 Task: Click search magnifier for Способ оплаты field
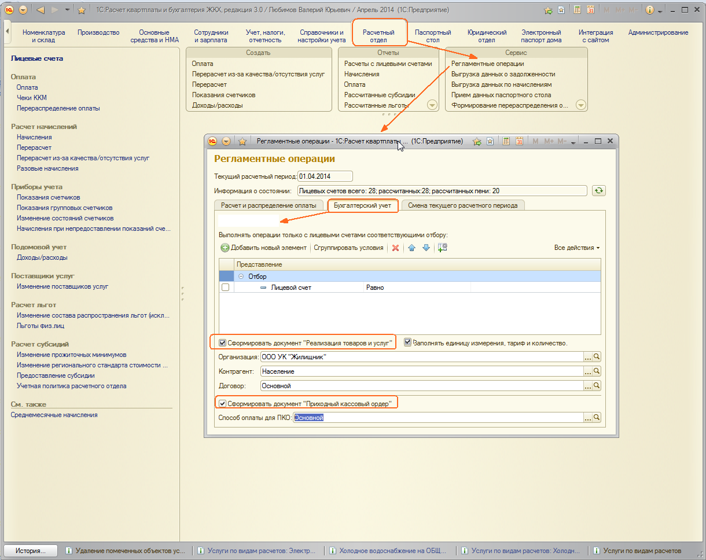click(x=597, y=417)
